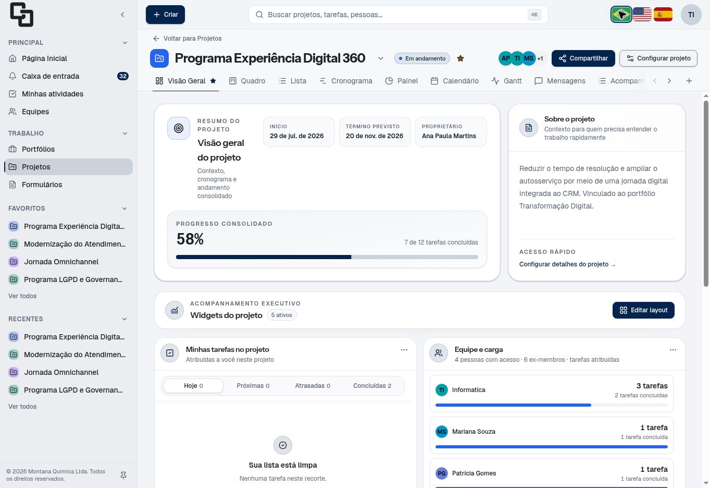Collapse the PRINCIPAL sidebar section

pyautogui.click(x=124, y=43)
